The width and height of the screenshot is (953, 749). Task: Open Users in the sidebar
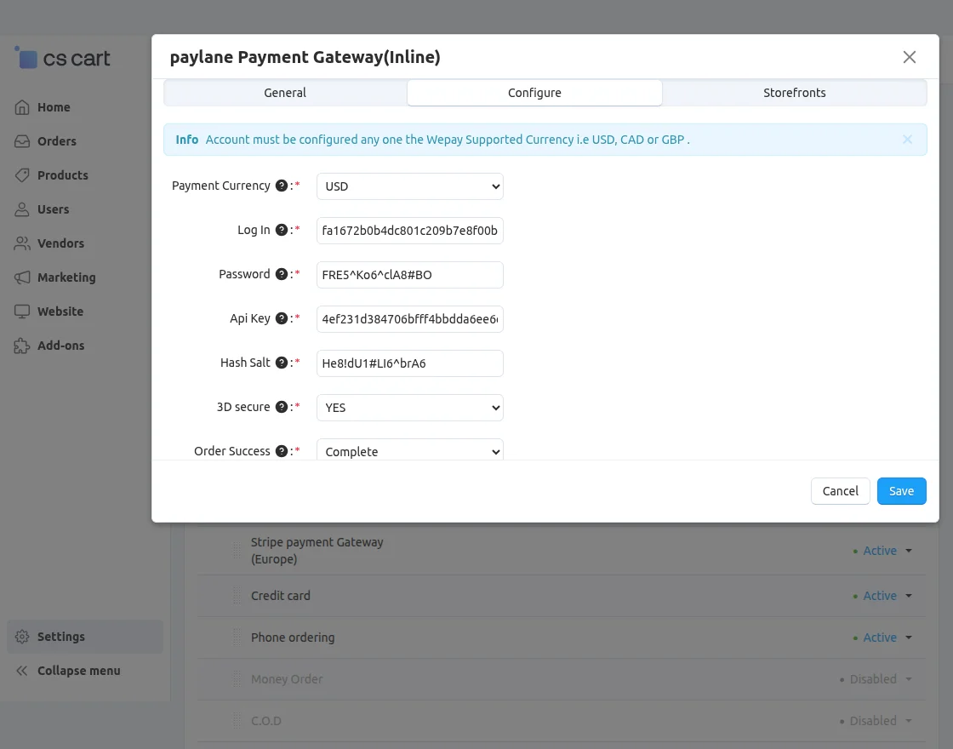point(54,209)
